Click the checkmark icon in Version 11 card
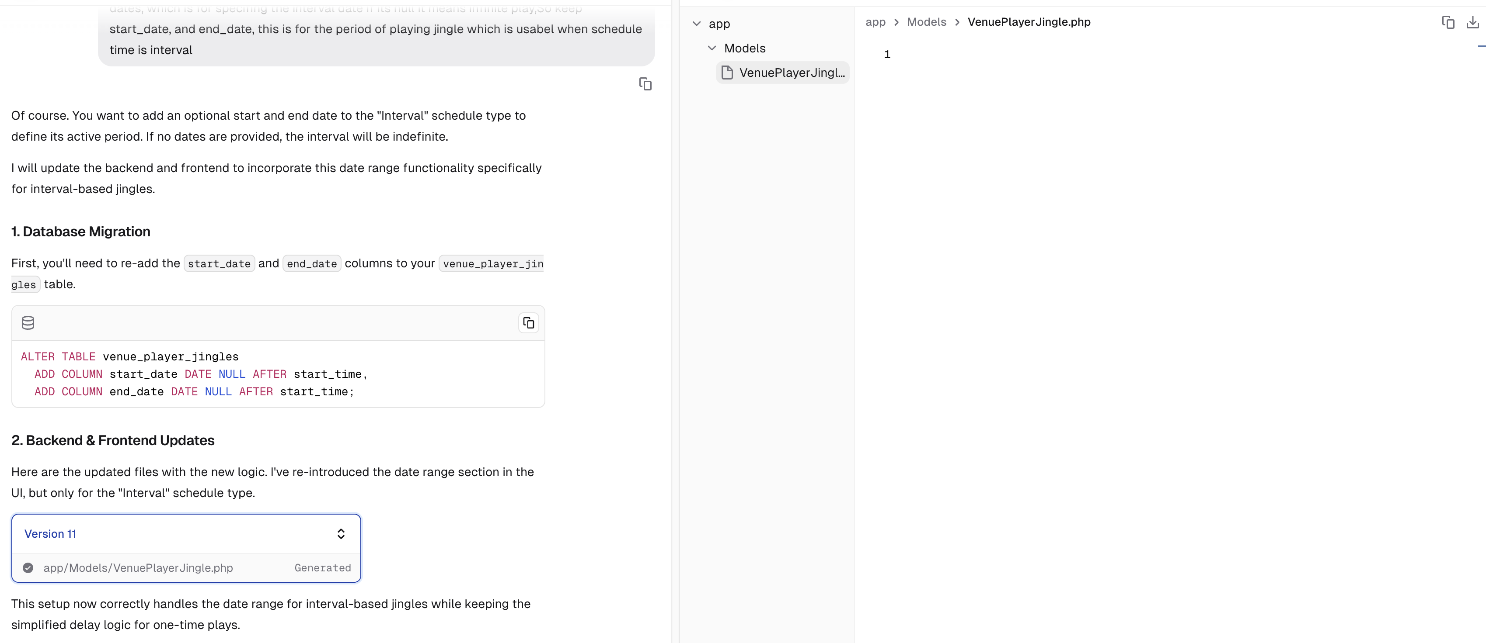Viewport: 1486px width, 643px height. point(28,567)
